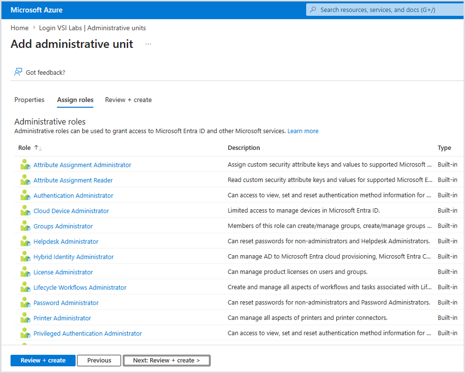Open Hybrid Identity Administrator role
This screenshot has width=465, height=373.
[74, 257]
